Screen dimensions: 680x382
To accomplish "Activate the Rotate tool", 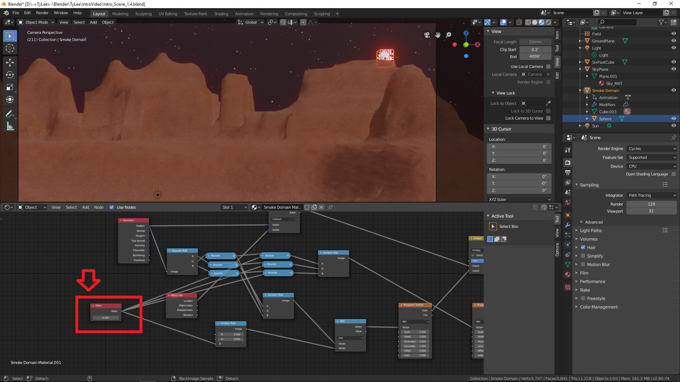I will tap(10, 75).
